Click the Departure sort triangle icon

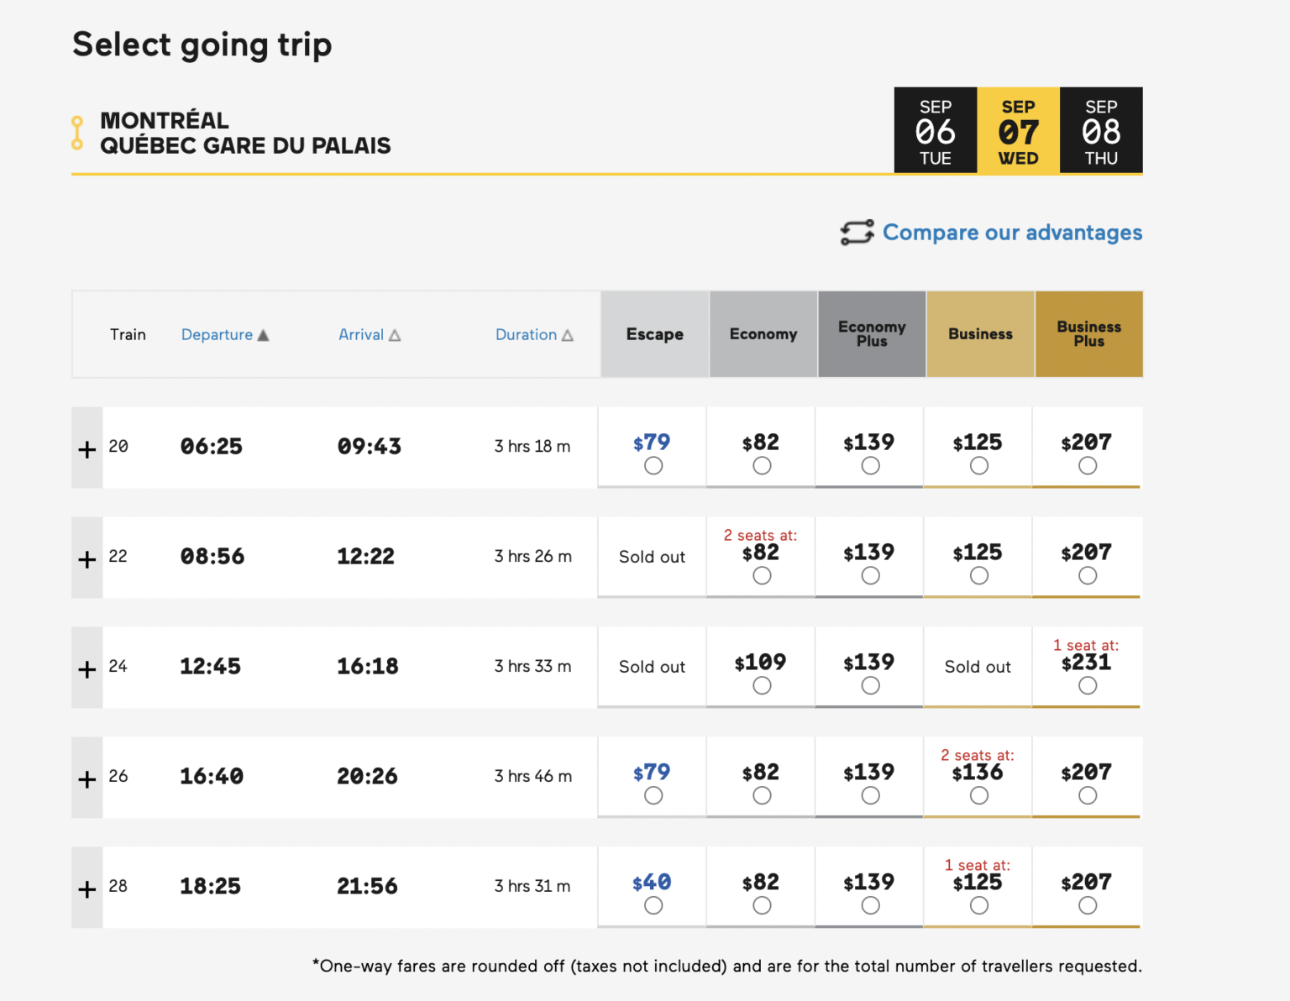pyautogui.click(x=263, y=335)
